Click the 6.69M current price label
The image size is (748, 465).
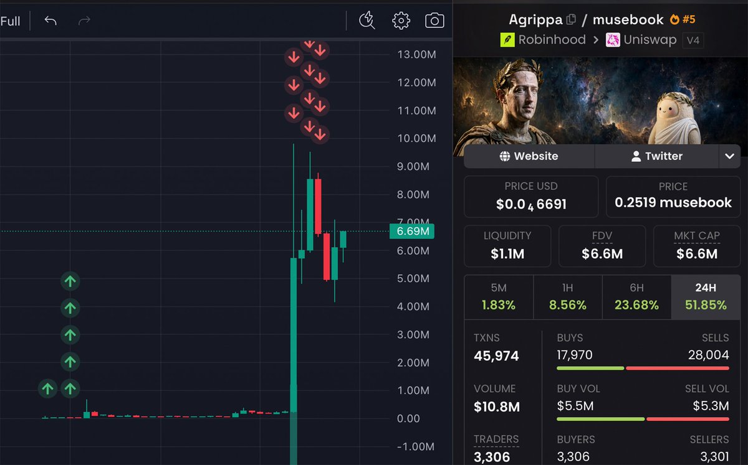[x=411, y=232]
